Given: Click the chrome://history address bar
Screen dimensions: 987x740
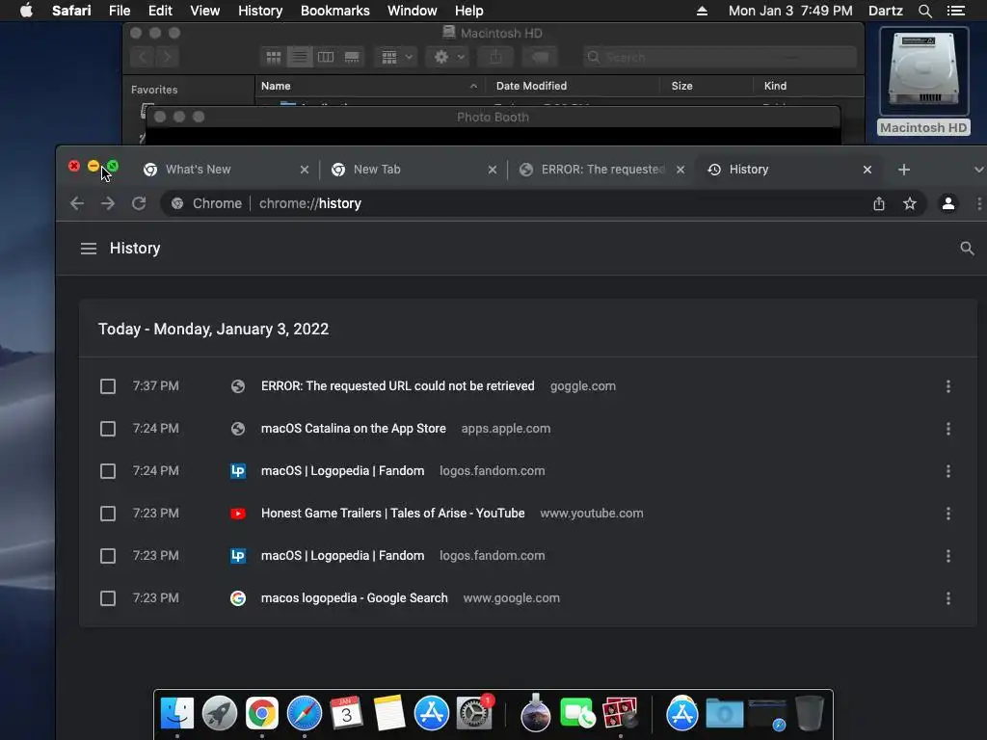Looking at the screenshot, I should click(x=542, y=203).
